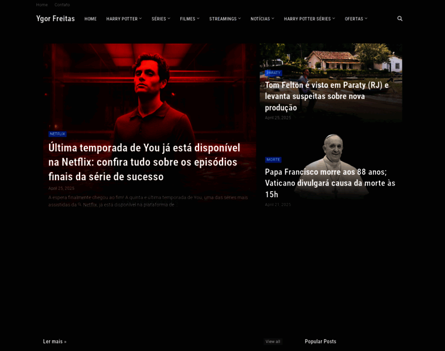Click the 'Ler mais »' link
Screen dimensions: 445x351
coord(55,342)
